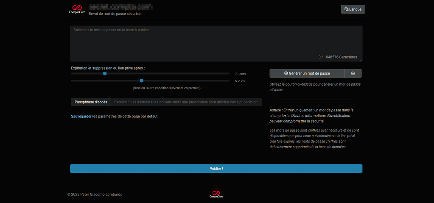Click the 7 Jours value label

click(240, 74)
